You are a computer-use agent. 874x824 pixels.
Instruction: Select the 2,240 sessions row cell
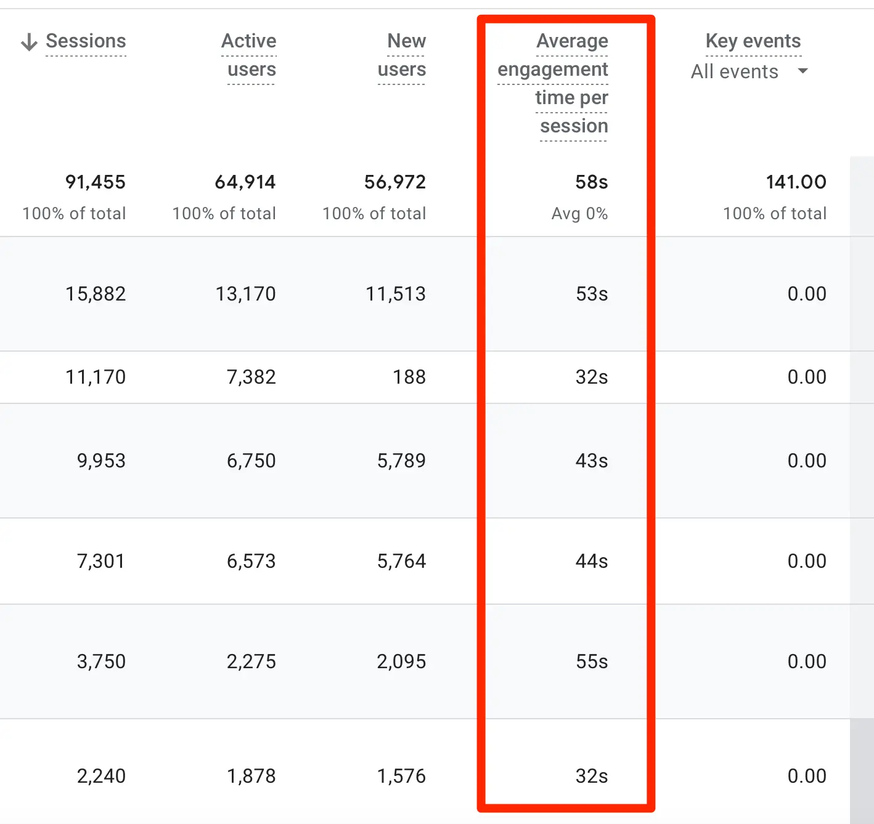pyautogui.click(x=101, y=776)
